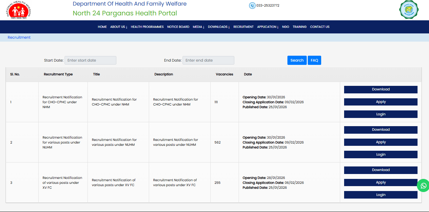Click the End Date input field

click(x=208, y=60)
